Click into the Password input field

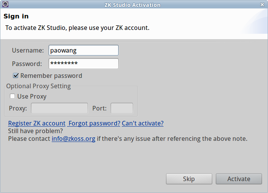tap(83, 64)
